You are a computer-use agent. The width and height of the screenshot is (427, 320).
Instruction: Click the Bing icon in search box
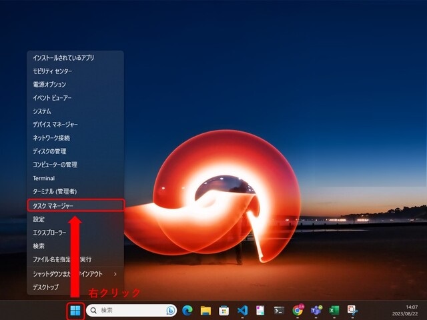point(171,310)
